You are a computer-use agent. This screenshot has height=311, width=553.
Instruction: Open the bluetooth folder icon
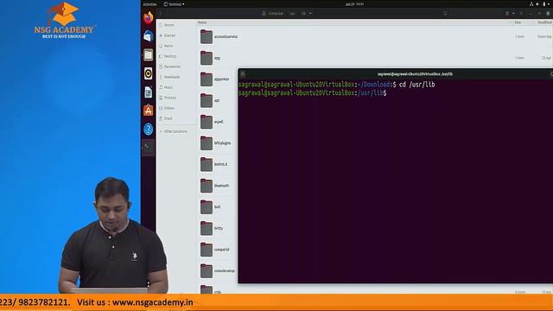[207, 186]
